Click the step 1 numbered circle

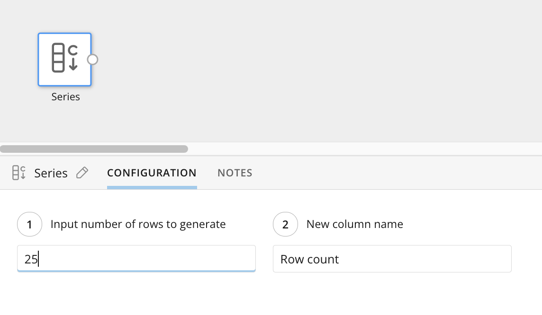pyautogui.click(x=30, y=224)
